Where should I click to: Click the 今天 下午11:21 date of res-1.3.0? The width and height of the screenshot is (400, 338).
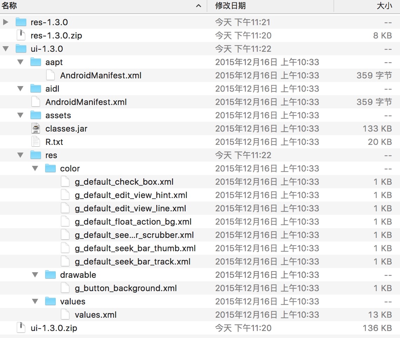243,22
